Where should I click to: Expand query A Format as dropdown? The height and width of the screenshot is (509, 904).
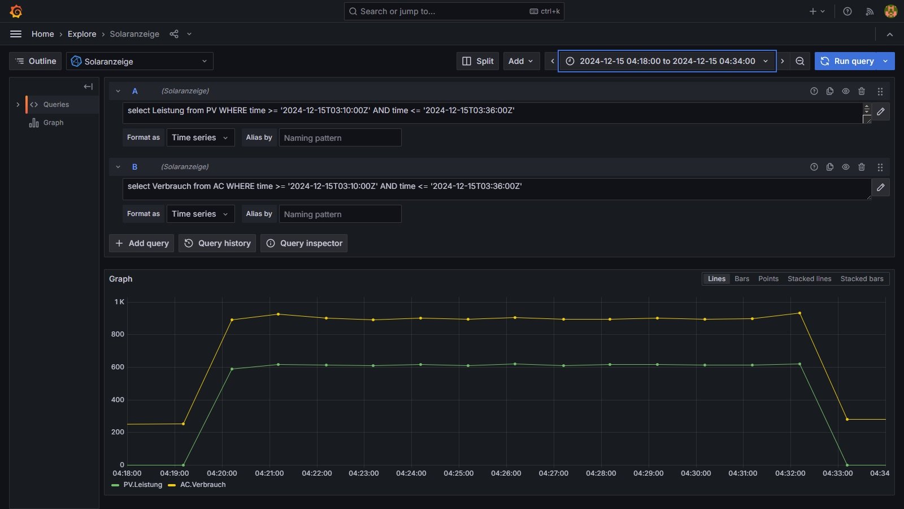[x=200, y=137]
